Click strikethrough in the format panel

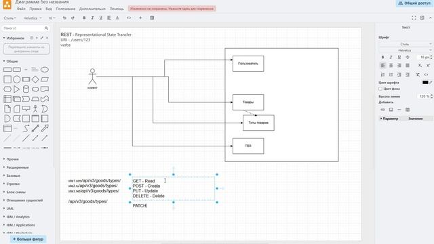pos(408,57)
